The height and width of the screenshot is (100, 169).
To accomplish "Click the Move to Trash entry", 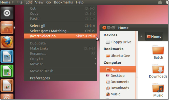I will point(61,71).
